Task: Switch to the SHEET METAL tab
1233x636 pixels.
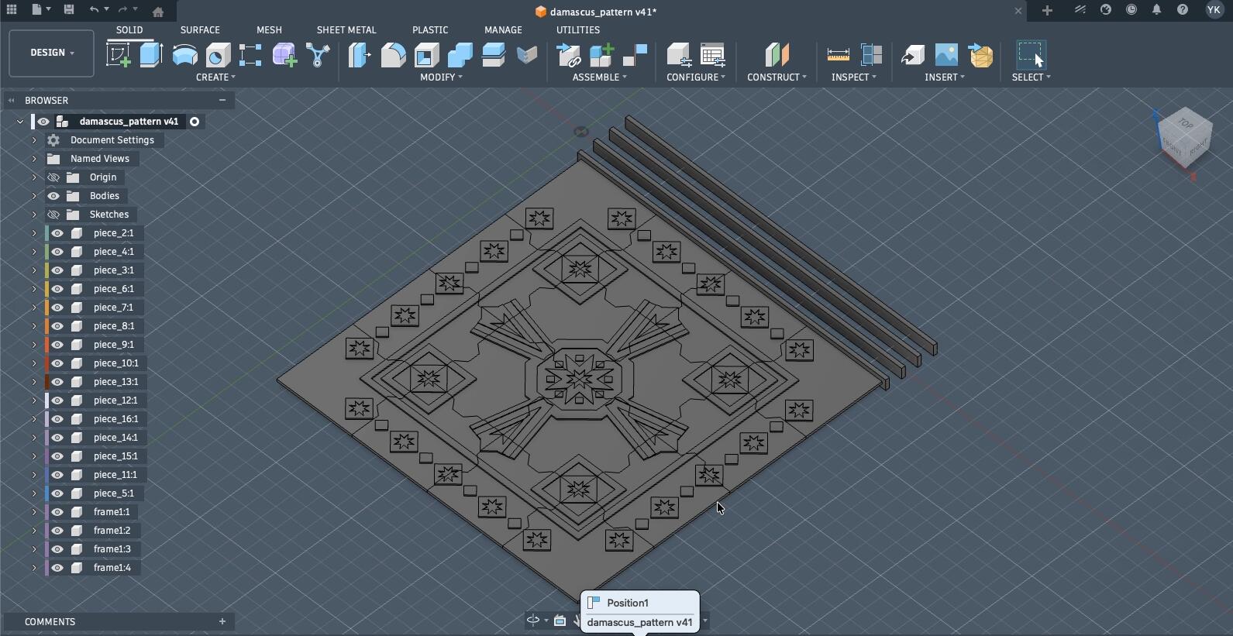Action: tap(346, 29)
